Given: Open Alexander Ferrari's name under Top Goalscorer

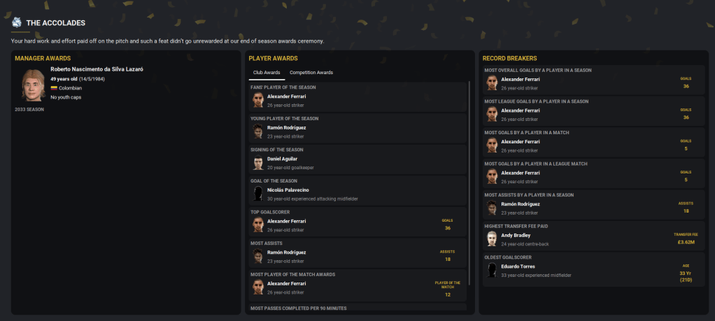Looking at the screenshot, I should tap(286, 221).
